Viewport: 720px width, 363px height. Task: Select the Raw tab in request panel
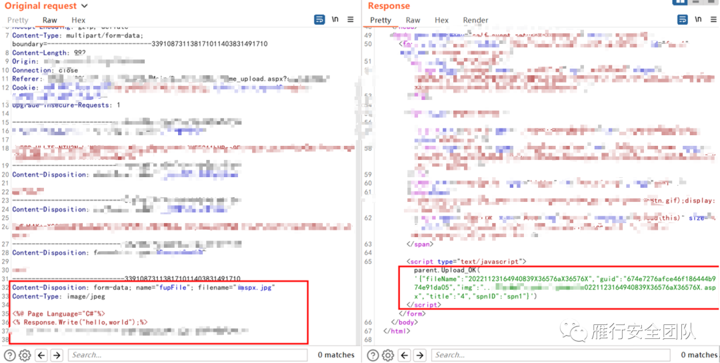coord(49,20)
